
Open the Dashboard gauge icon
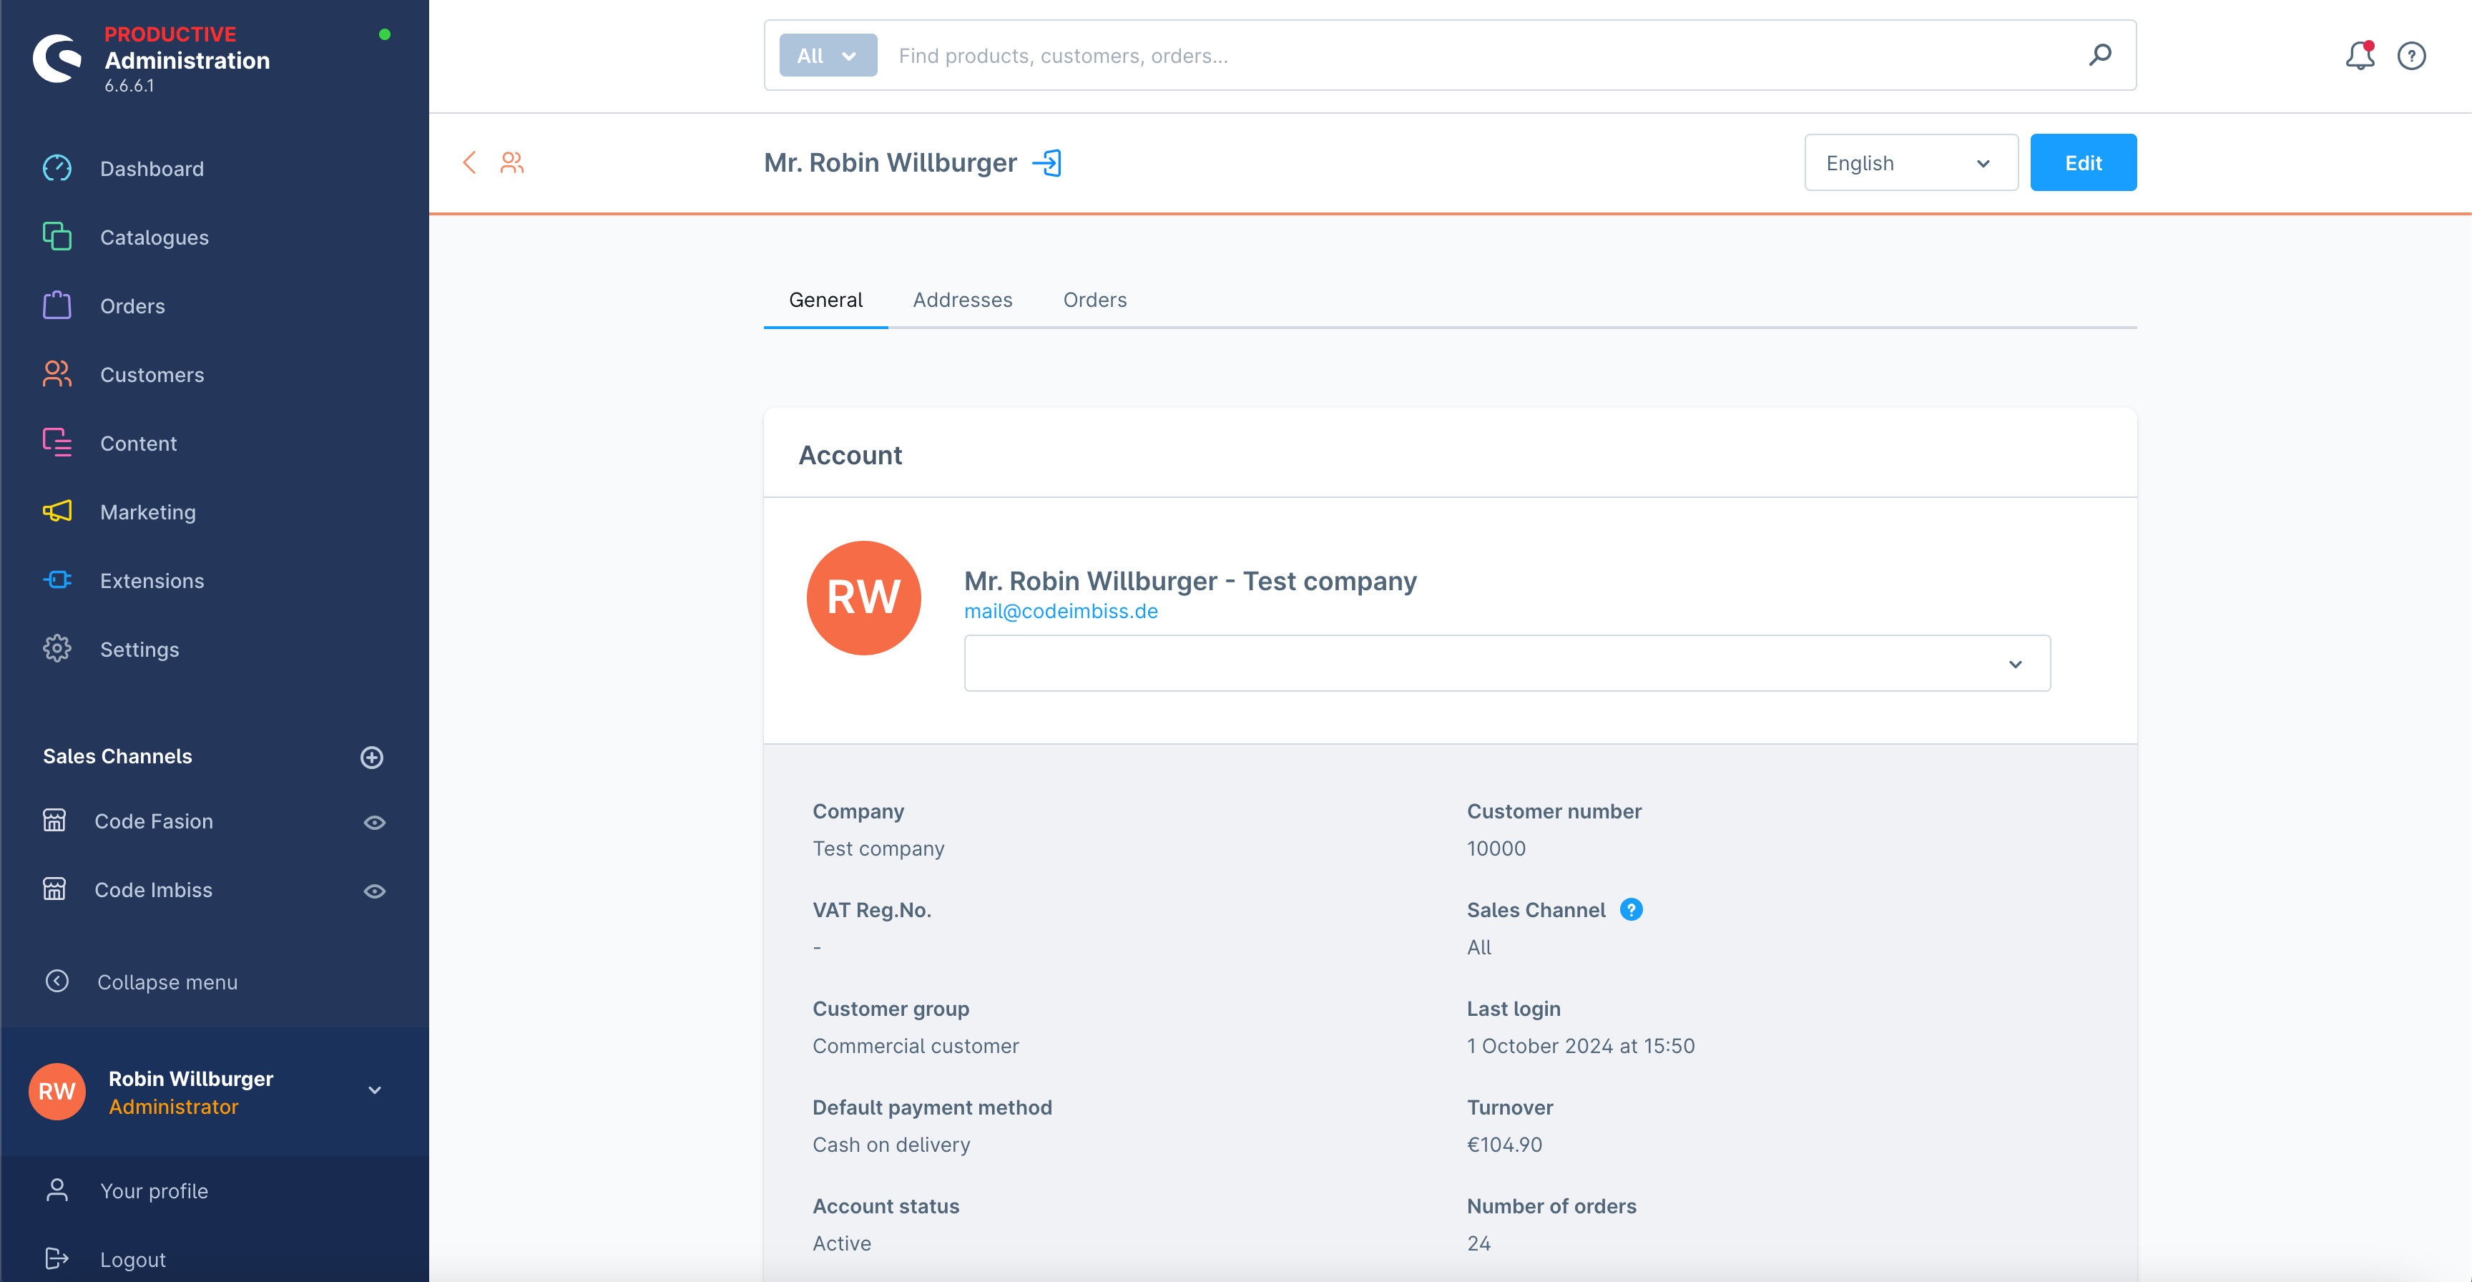point(57,168)
